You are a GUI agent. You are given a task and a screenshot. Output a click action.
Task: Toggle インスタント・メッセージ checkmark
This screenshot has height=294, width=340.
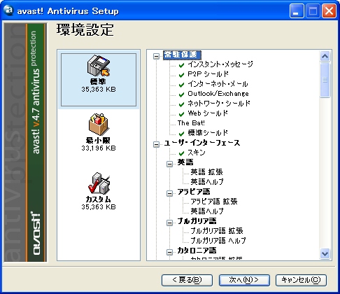pyautogui.click(x=181, y=65)
